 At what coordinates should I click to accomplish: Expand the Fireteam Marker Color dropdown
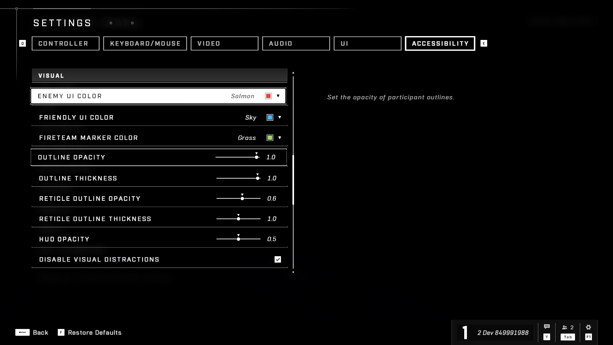click(x=279, y=137)
